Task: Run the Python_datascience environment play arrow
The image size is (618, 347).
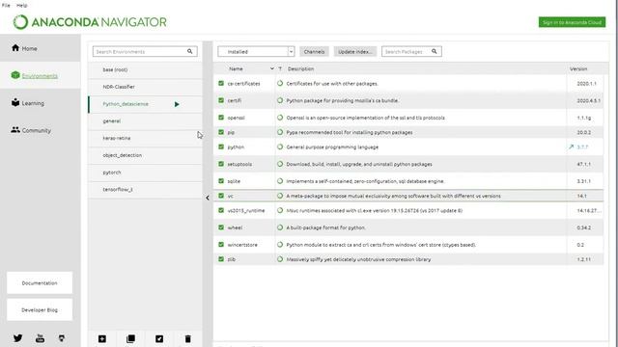Action: coord(177,104)
